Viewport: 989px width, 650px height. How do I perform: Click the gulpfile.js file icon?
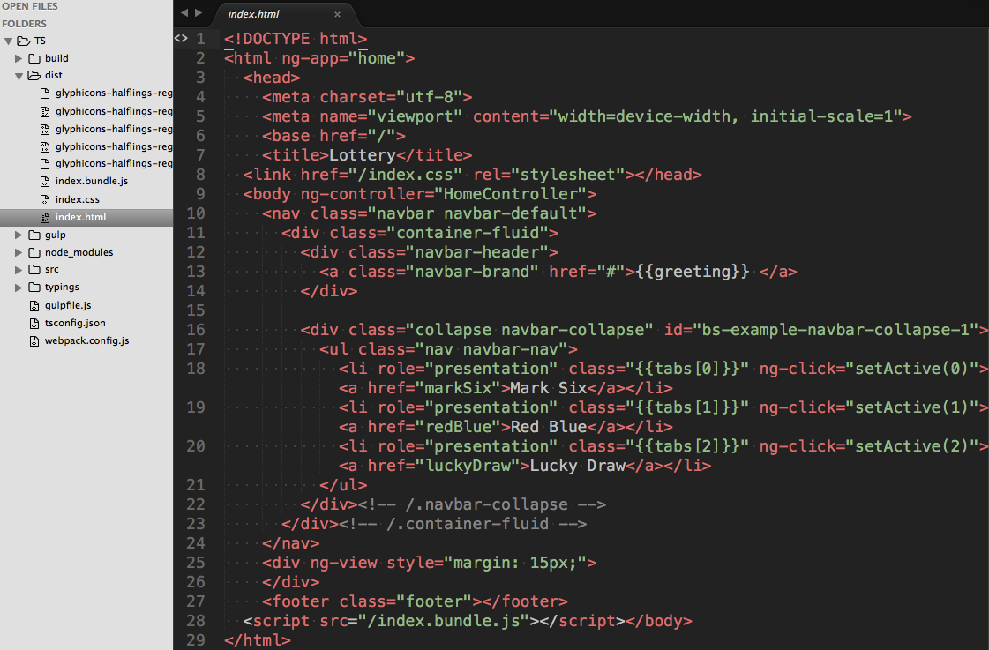[x=34, y=306]
